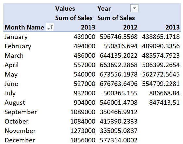Click the cell 847413.51

[164, 103]
